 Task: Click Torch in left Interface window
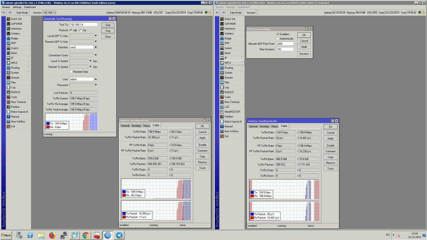(x=202, y=168)
